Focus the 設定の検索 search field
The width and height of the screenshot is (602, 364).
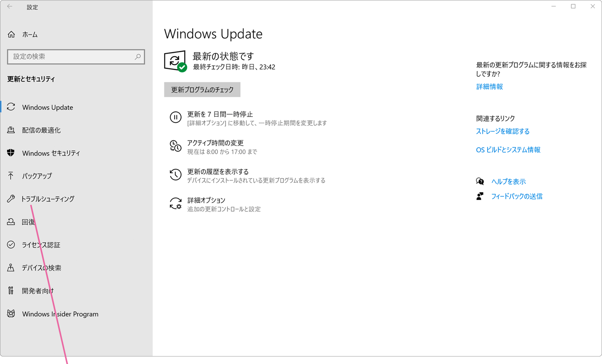(76, 57)
